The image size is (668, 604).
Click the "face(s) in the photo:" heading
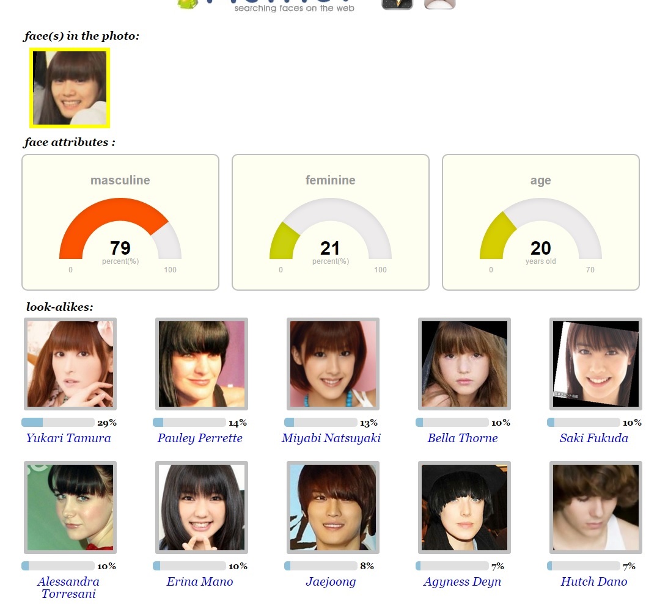coord(81,36)
